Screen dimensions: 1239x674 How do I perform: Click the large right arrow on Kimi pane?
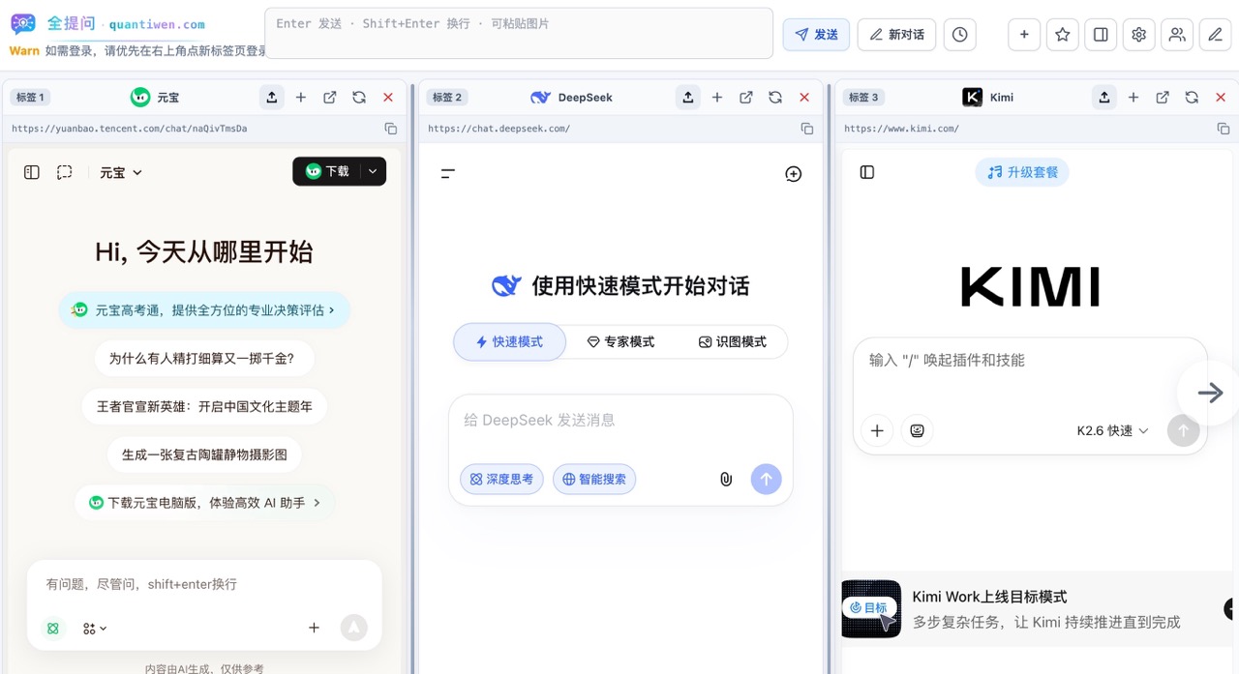pos(1210,393)
